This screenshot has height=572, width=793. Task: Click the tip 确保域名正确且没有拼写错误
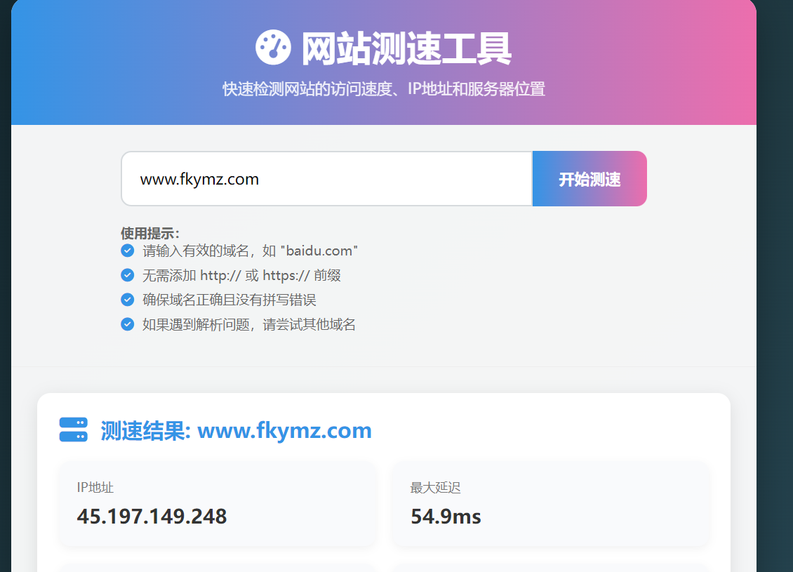pos(229,300)
